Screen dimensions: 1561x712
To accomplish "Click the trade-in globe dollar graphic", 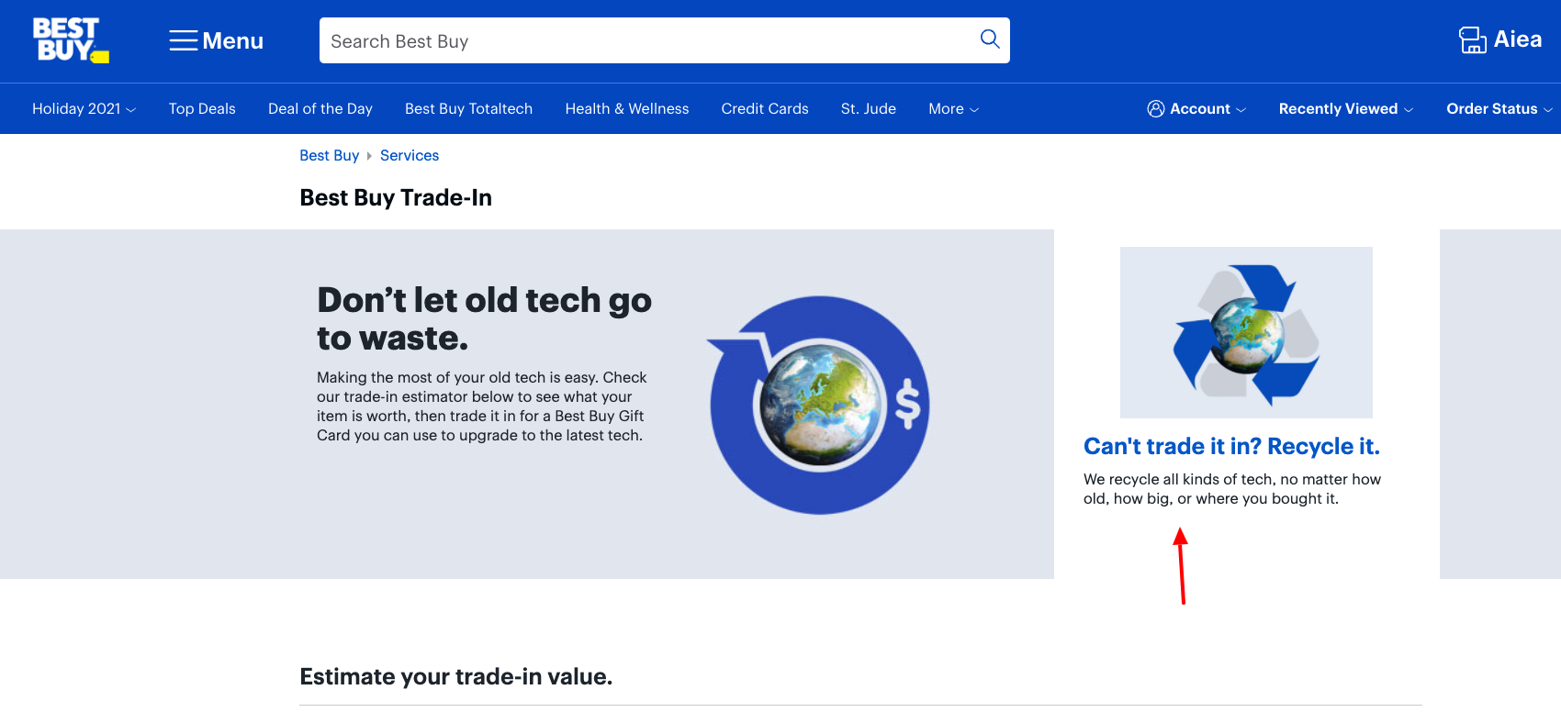I will 818,405.
